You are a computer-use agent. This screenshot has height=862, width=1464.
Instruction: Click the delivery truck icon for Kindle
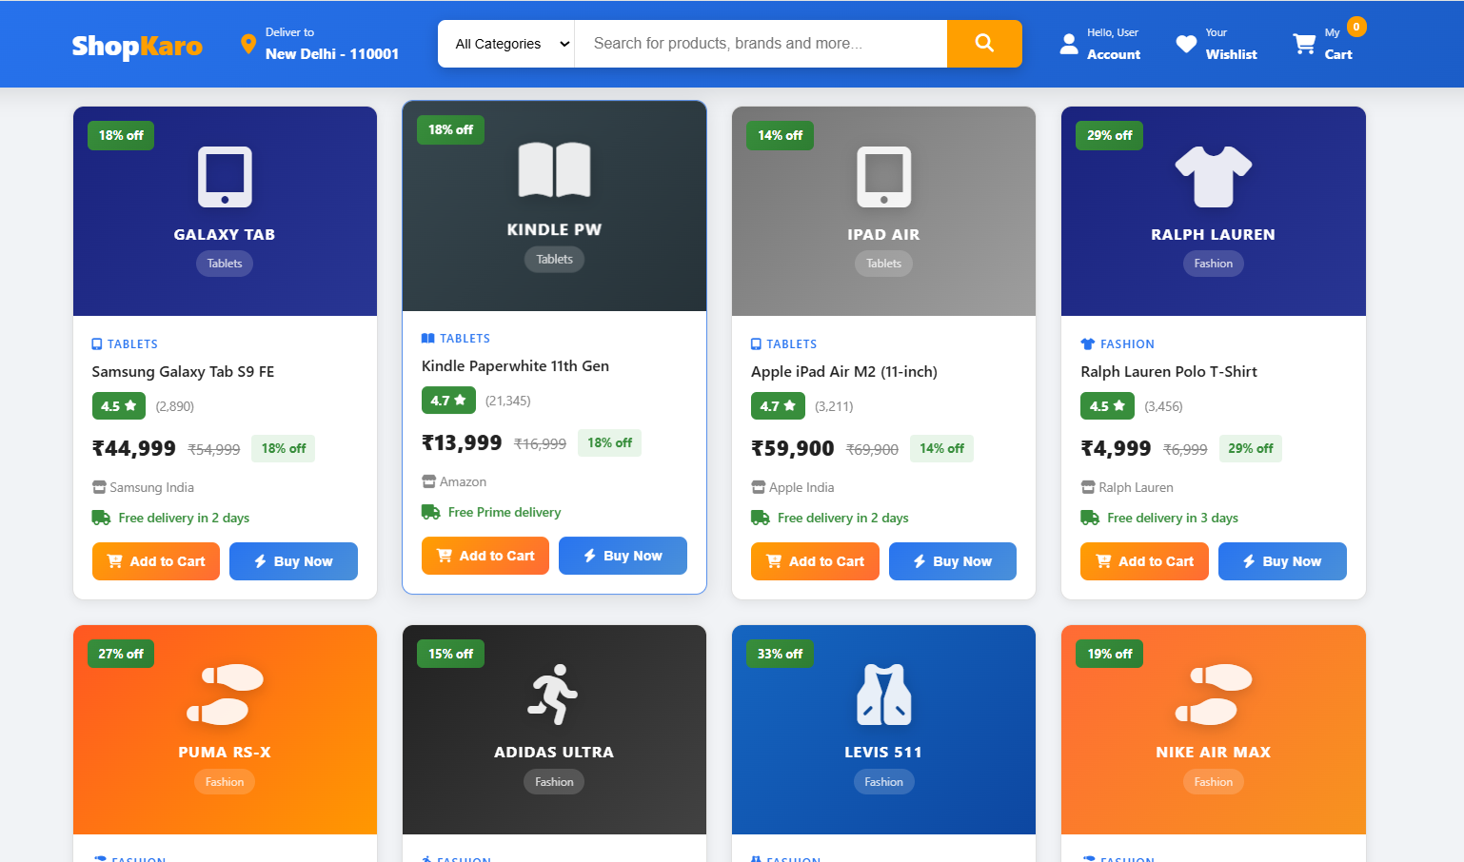point(430,512)
